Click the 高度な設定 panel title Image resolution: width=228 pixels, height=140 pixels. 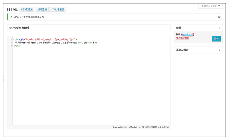(x=182, y=50)
